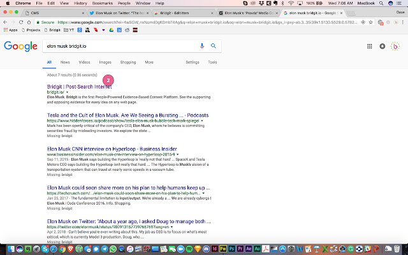Open 'Elon Musk CNN interview on Hyperloop' result
408x255 pixels.
(112, 149)
